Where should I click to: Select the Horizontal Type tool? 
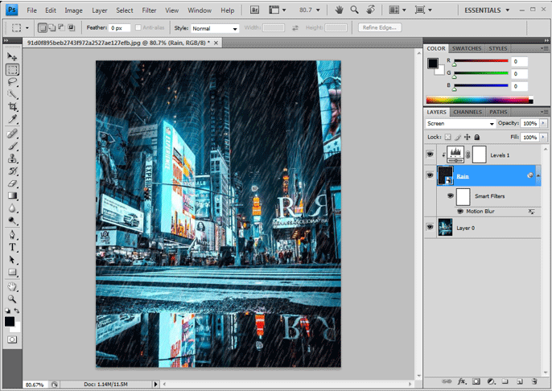[12, 247]
